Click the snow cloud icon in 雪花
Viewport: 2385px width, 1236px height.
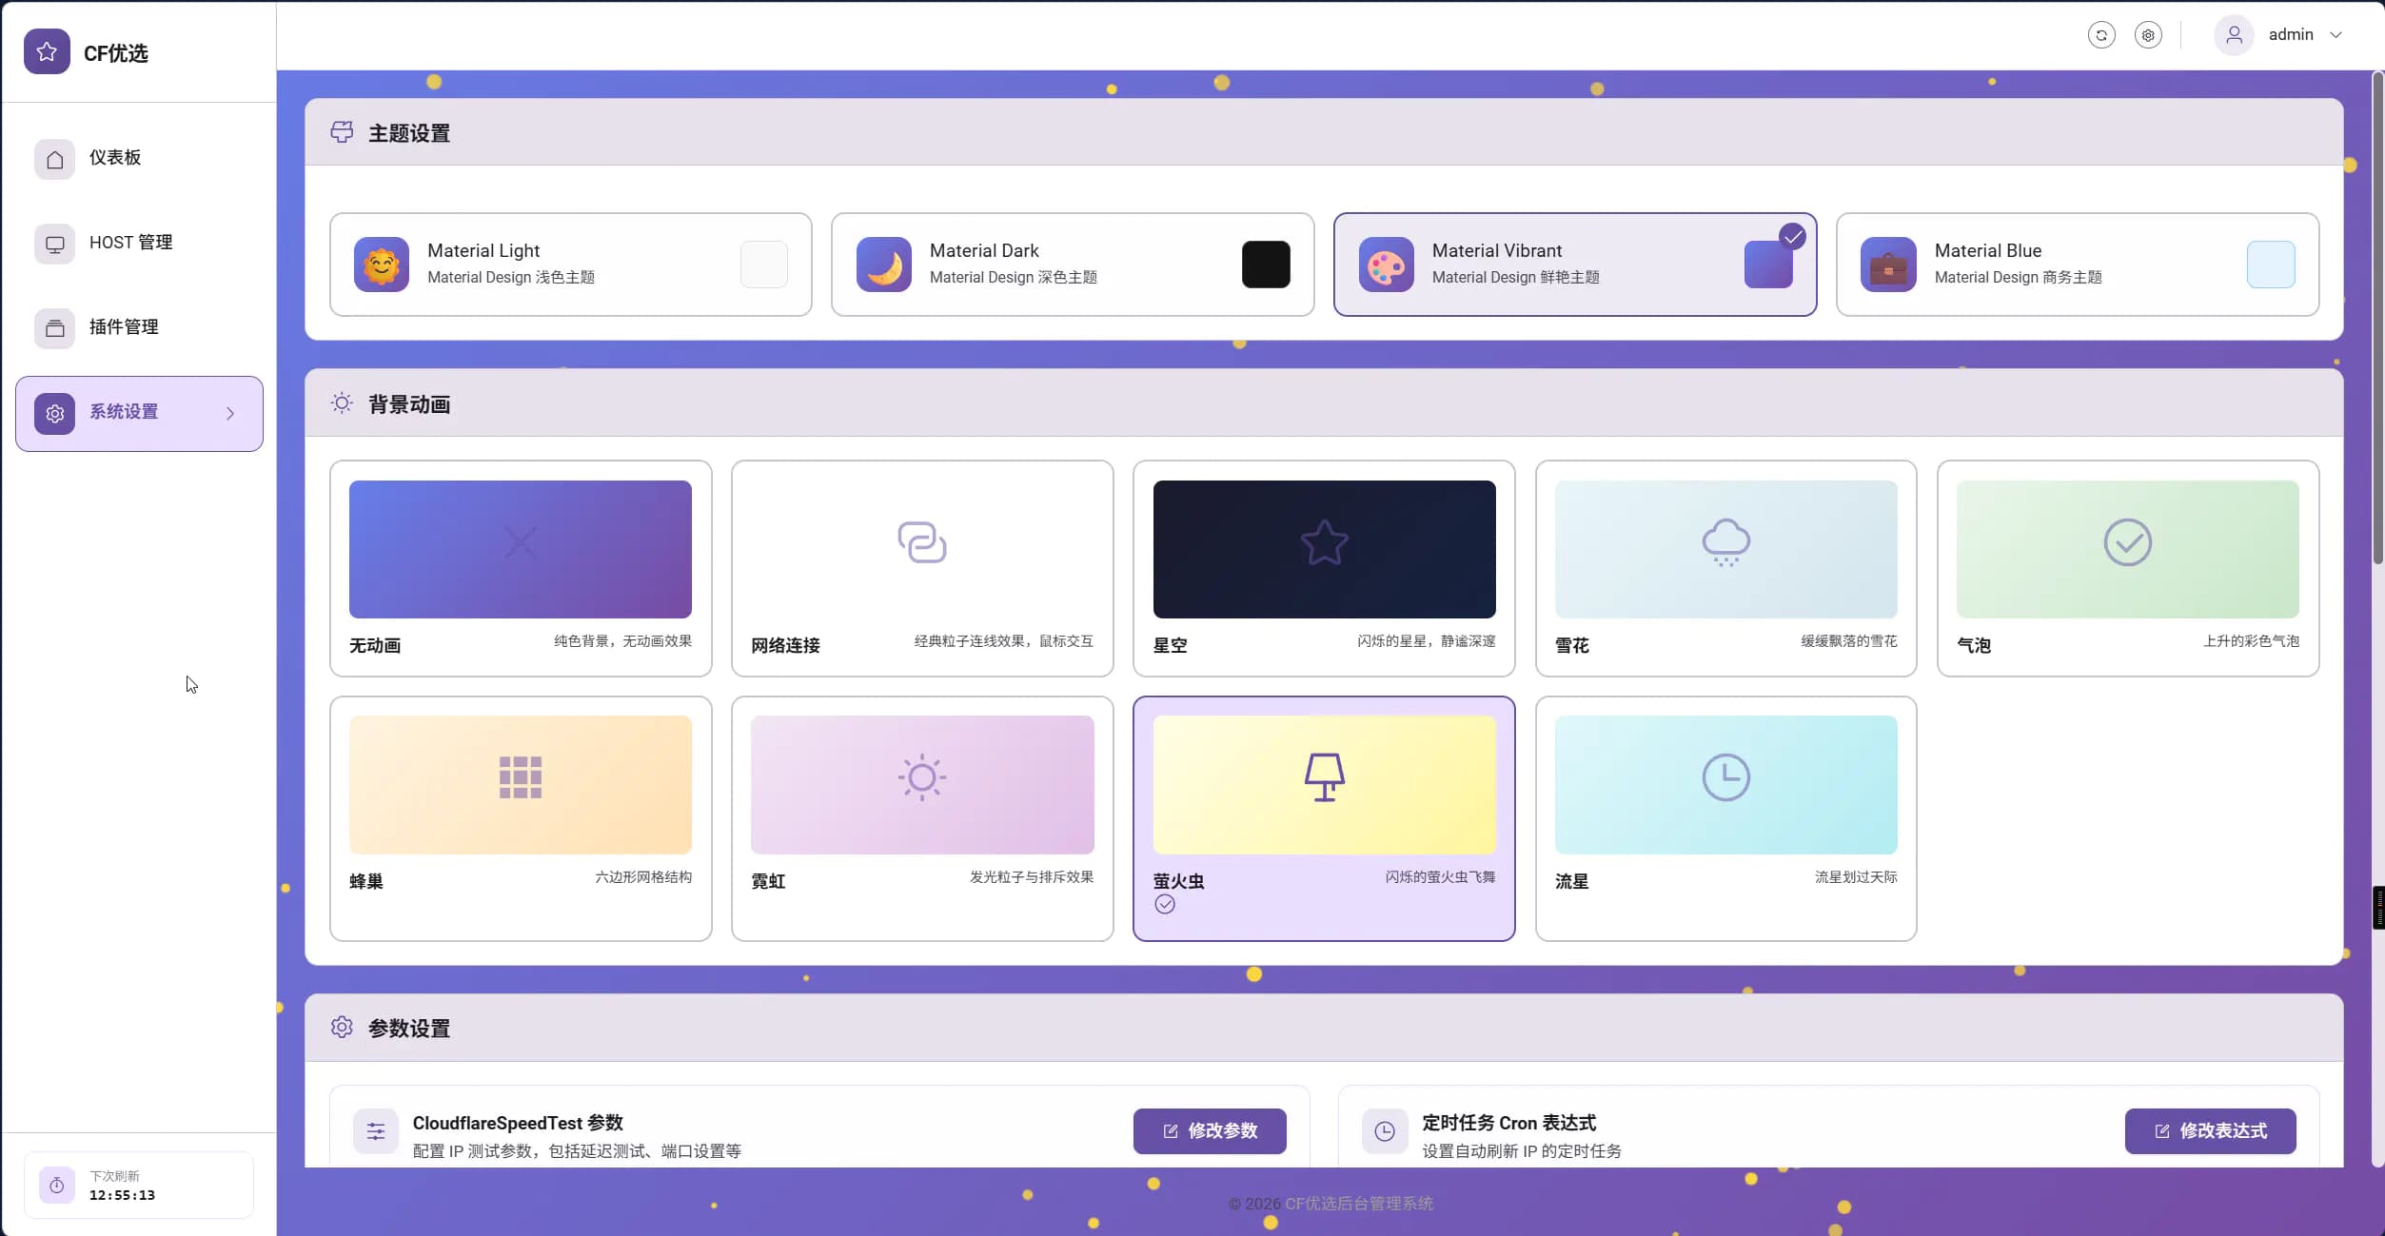click(x=1725, y=542)
